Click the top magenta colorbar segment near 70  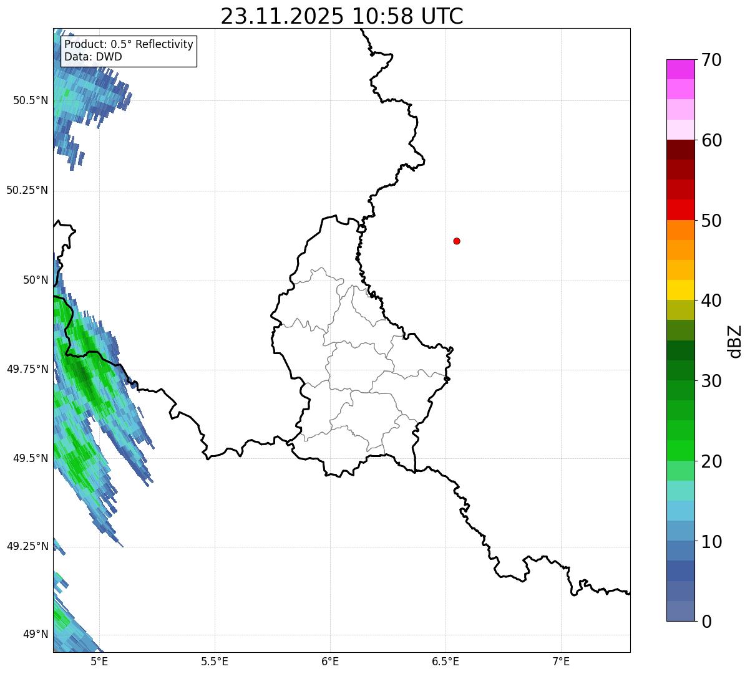(680, 69)
